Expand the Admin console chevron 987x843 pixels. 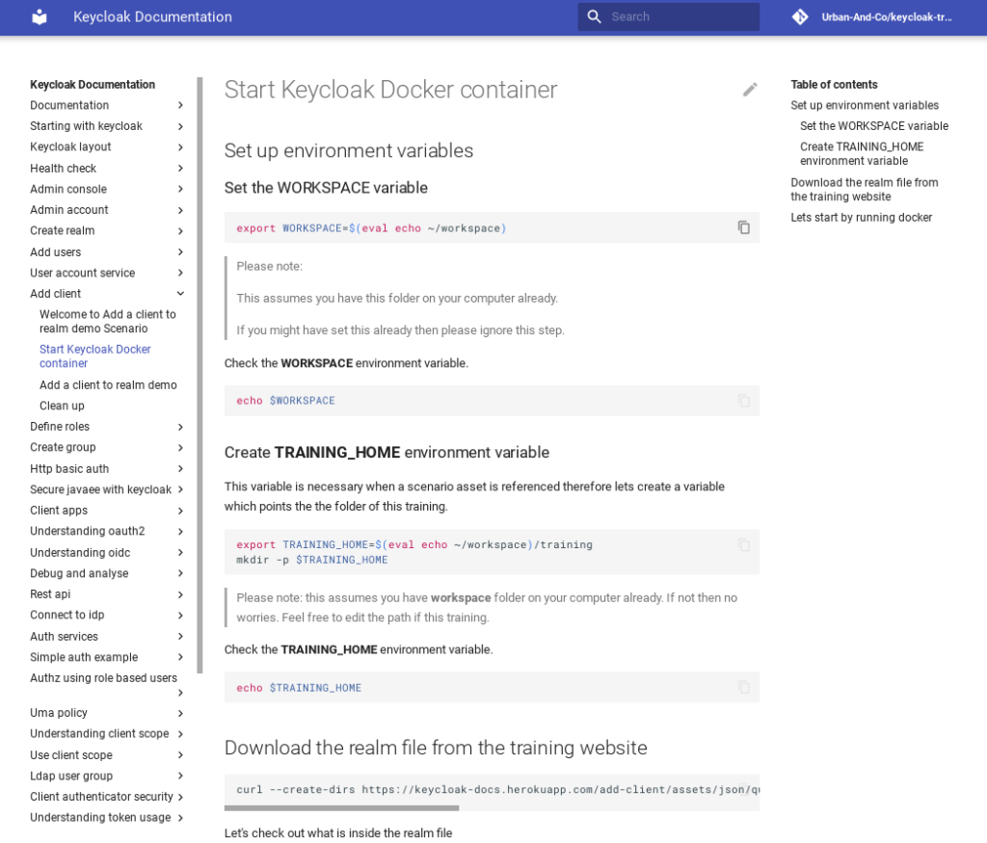click(180, 189)
